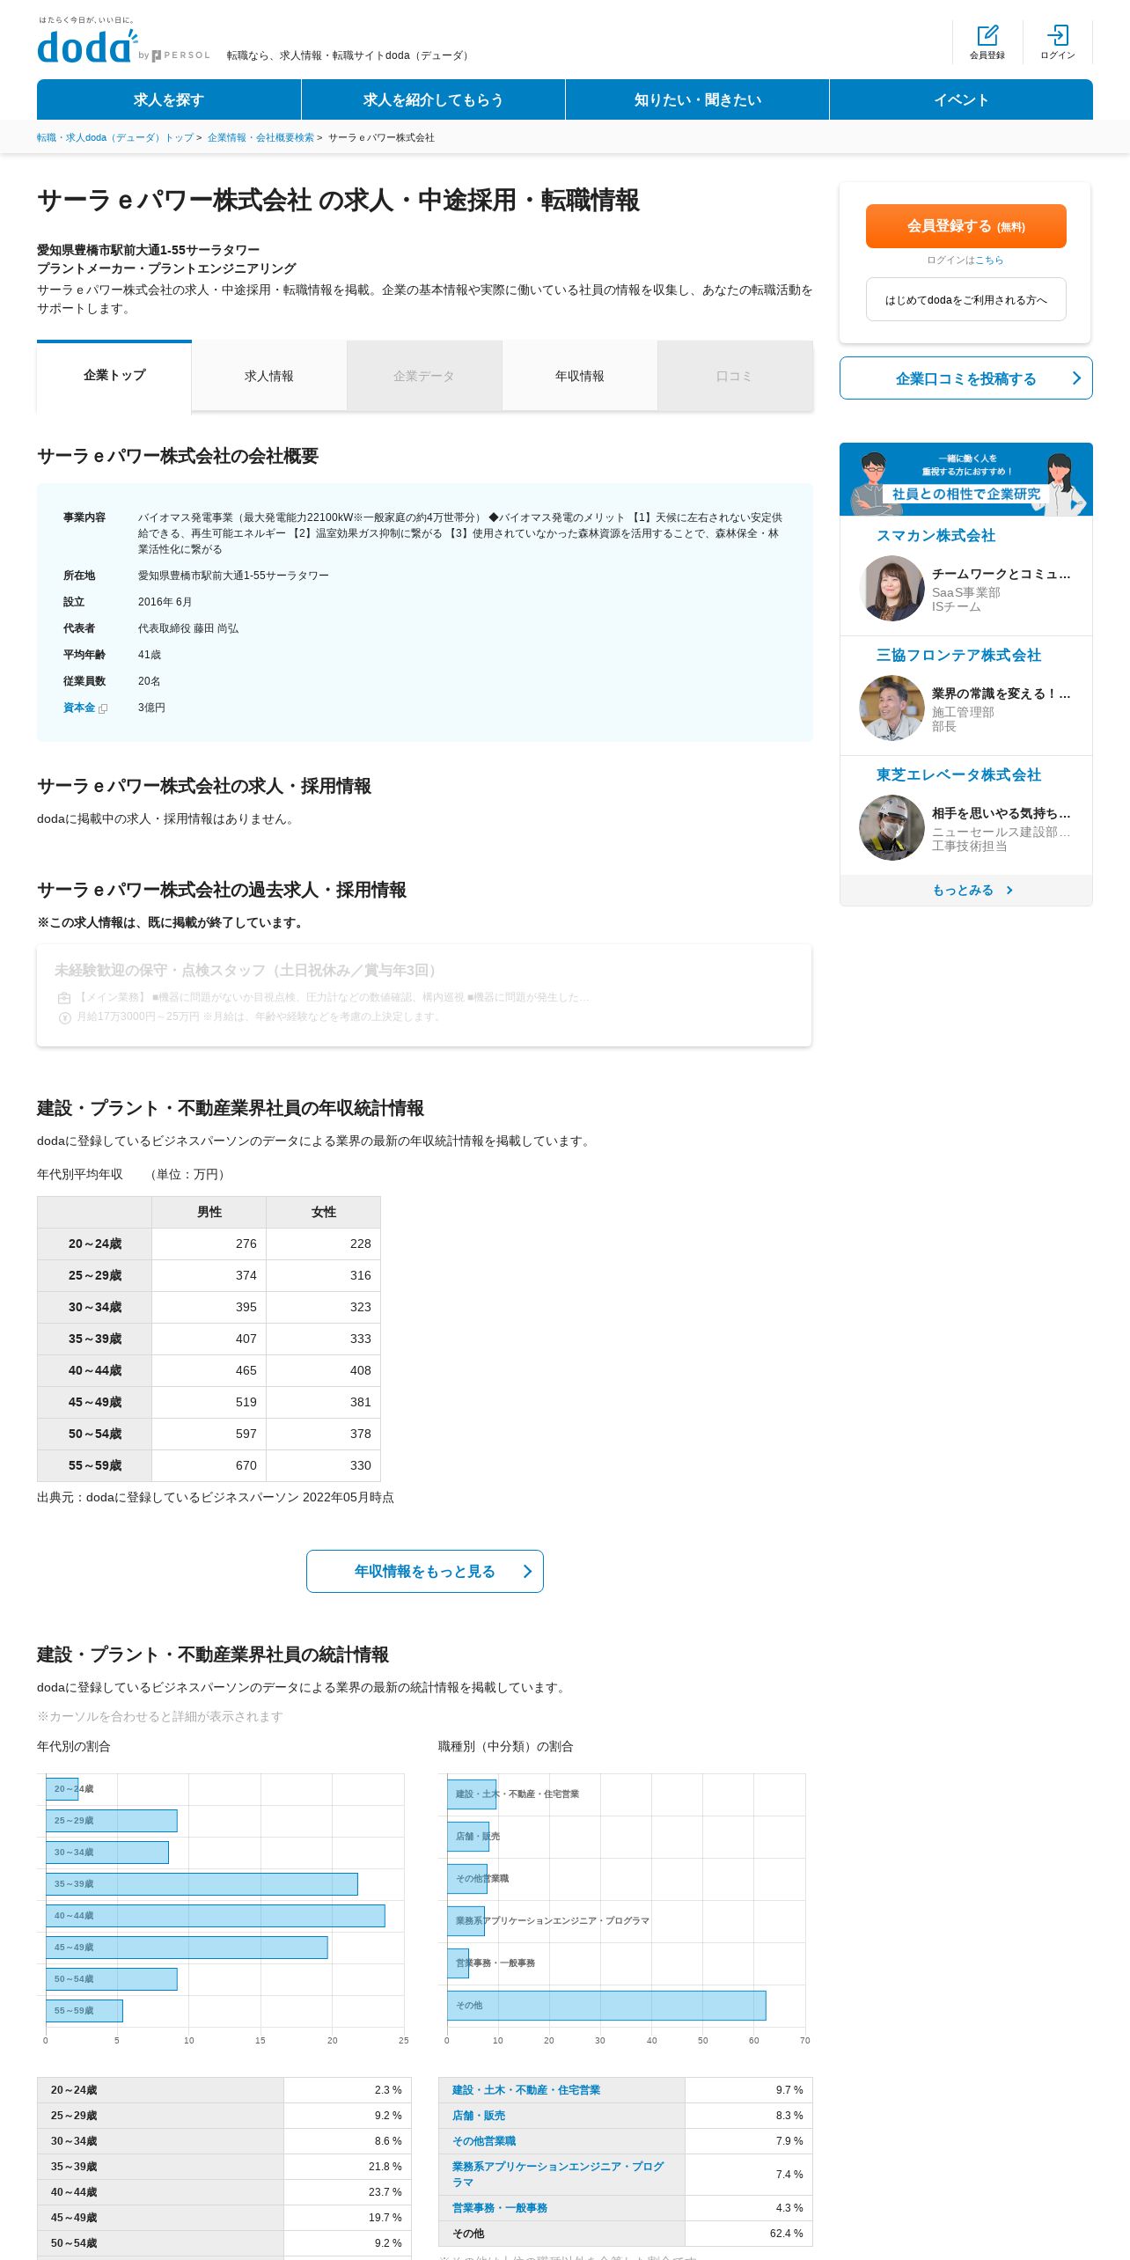Open the イベント menu
Viewport: 1130px width, 2260px height.
pos(961,99)
